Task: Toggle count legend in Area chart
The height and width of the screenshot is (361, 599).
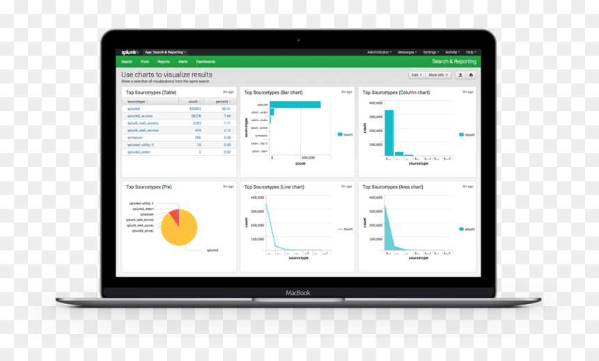Action: click(467, 229)
